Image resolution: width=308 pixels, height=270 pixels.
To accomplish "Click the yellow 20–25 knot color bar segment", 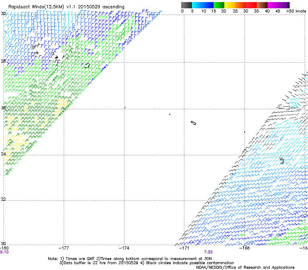I will (x=230, y=5).
